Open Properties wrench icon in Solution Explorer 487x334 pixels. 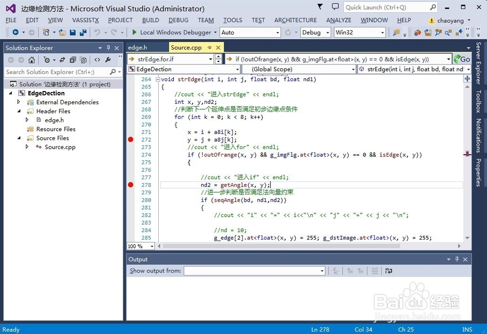(x=108, y=60)
